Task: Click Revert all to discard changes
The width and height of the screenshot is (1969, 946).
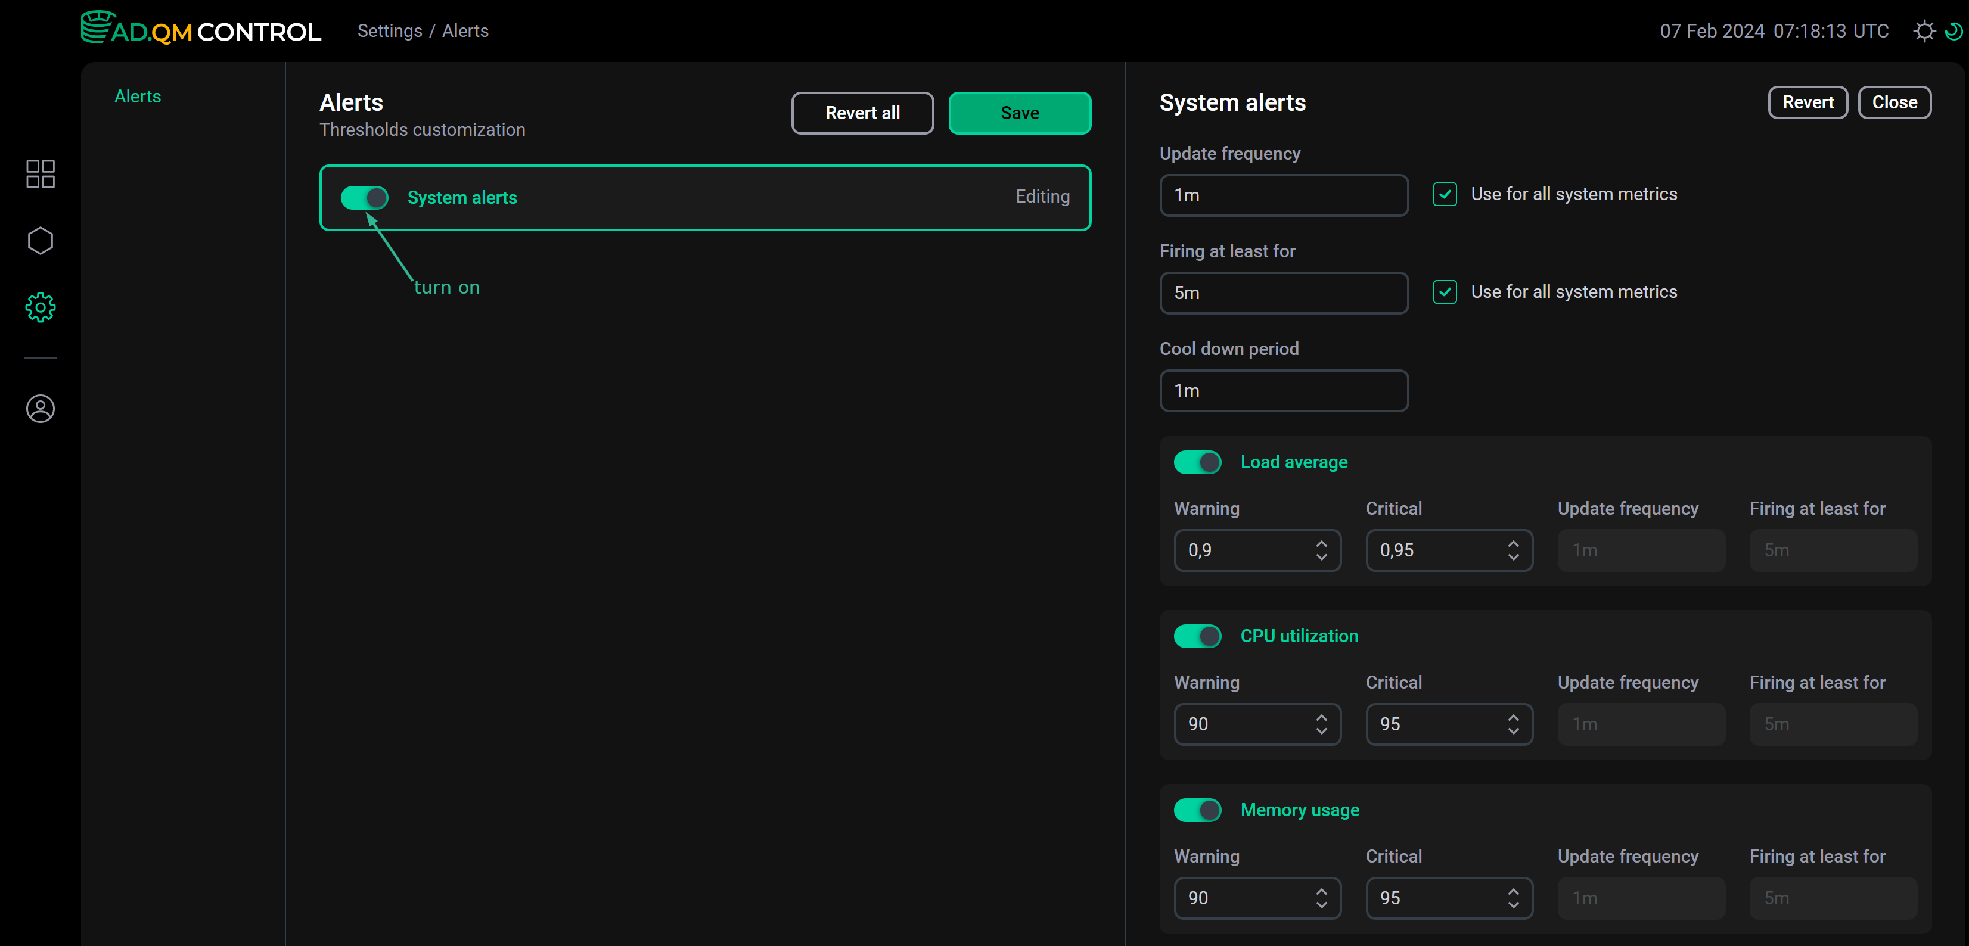Action: tap(862, 113)
